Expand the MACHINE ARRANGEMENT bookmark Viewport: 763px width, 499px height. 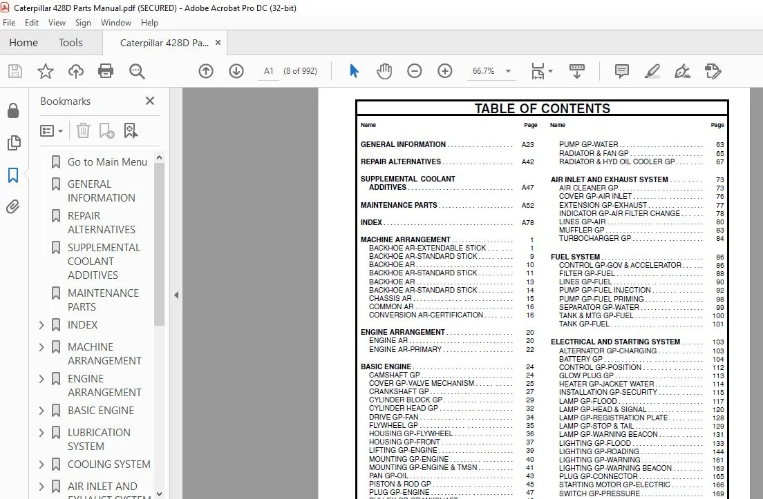pos(41,347)
